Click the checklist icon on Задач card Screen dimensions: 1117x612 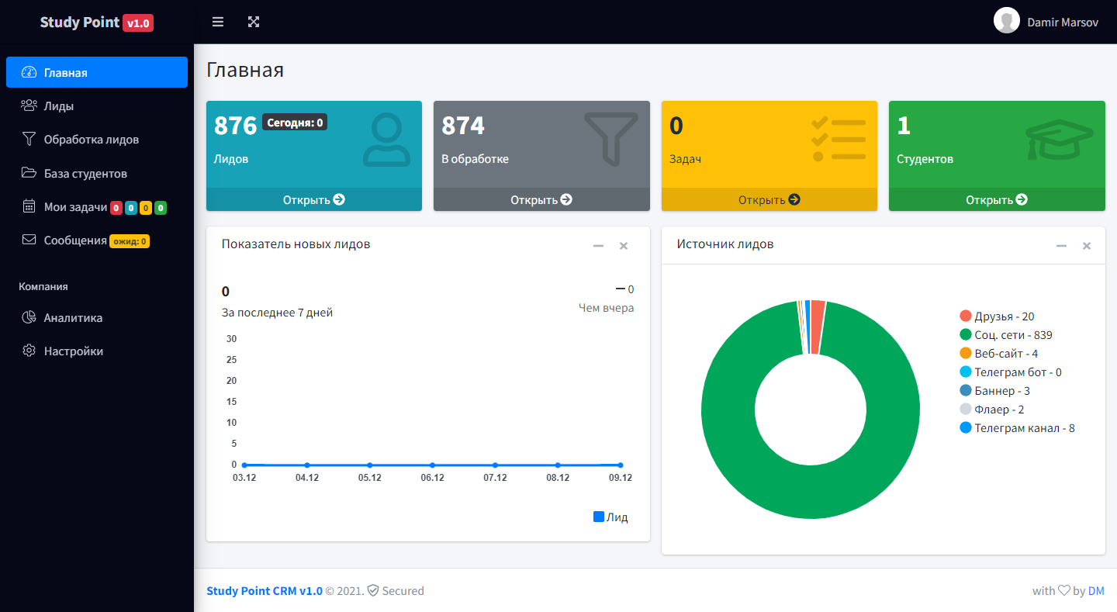coord(838,140)
